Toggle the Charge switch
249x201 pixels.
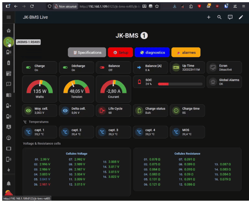28,67
